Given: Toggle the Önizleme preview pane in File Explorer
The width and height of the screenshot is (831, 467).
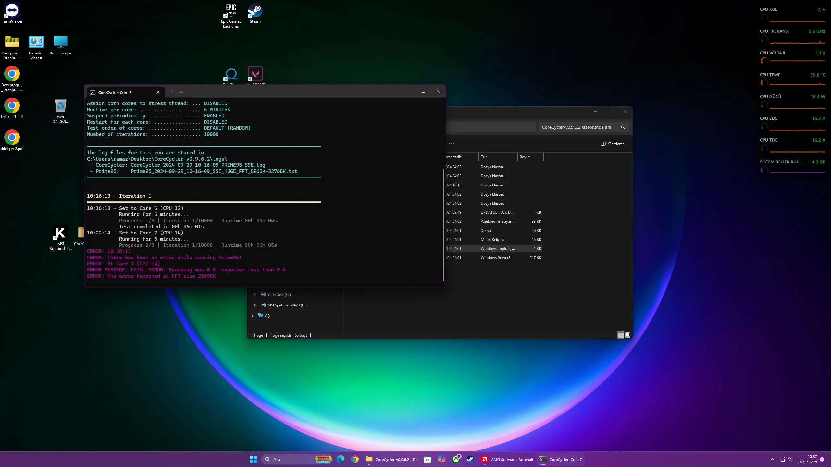Looking at the screenshot, I should (613, 144).
